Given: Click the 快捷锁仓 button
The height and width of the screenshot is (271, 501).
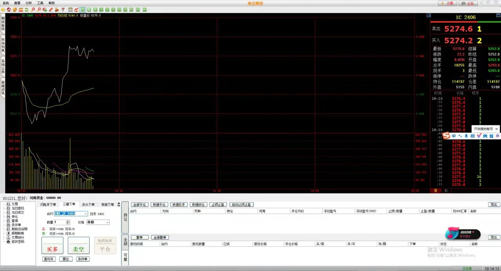Looking at the screenshot, I should click(x=198, y=205).
